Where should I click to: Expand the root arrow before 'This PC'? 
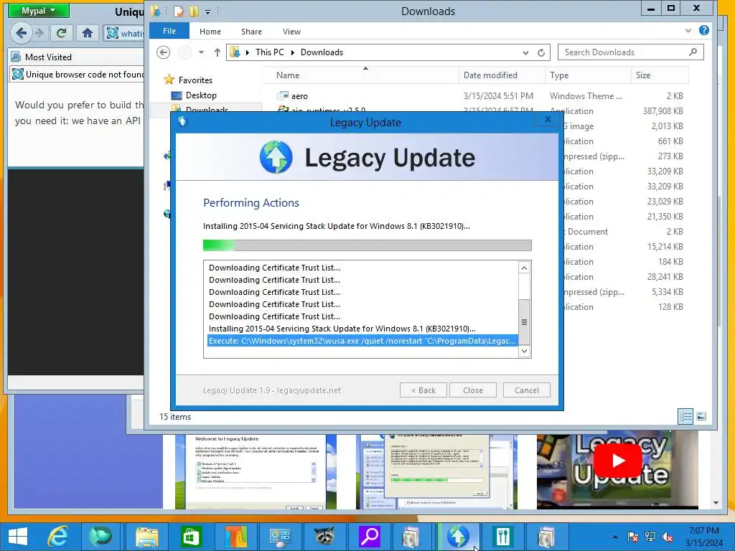click(248, 52)
